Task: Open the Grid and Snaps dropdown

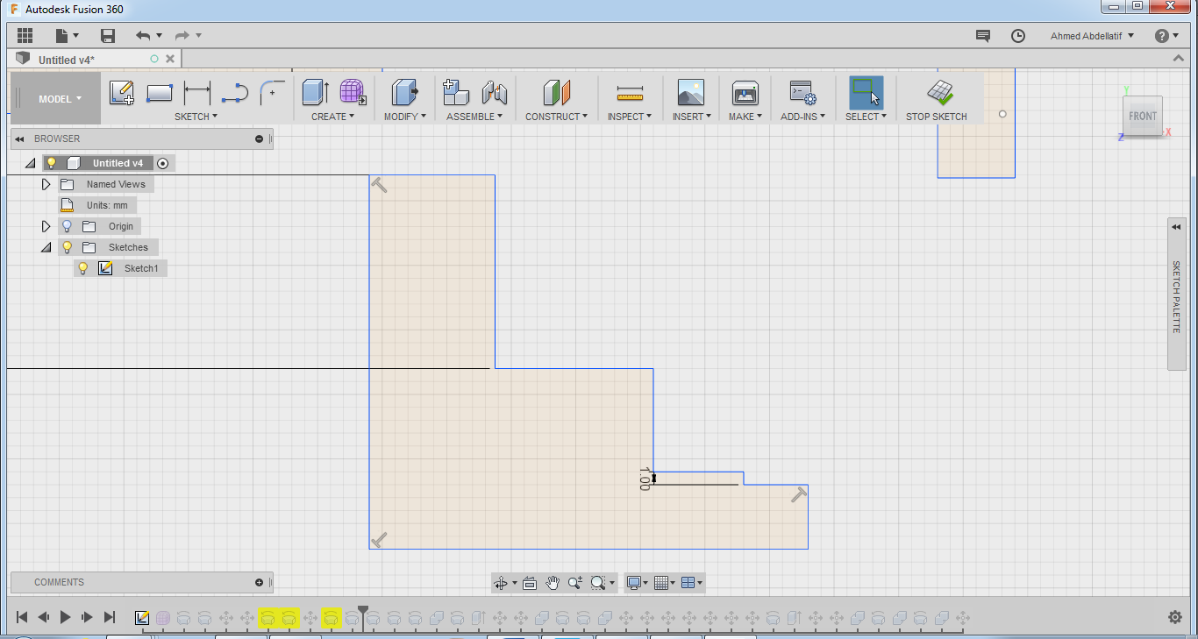Action: pos(666,582)
